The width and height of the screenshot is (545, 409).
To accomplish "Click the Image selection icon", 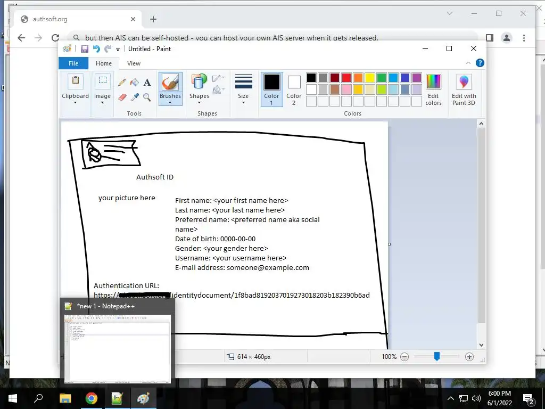I will (x=103, y=81).
